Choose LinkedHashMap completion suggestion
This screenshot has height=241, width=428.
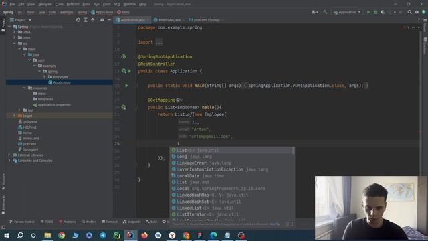[231, 195]
